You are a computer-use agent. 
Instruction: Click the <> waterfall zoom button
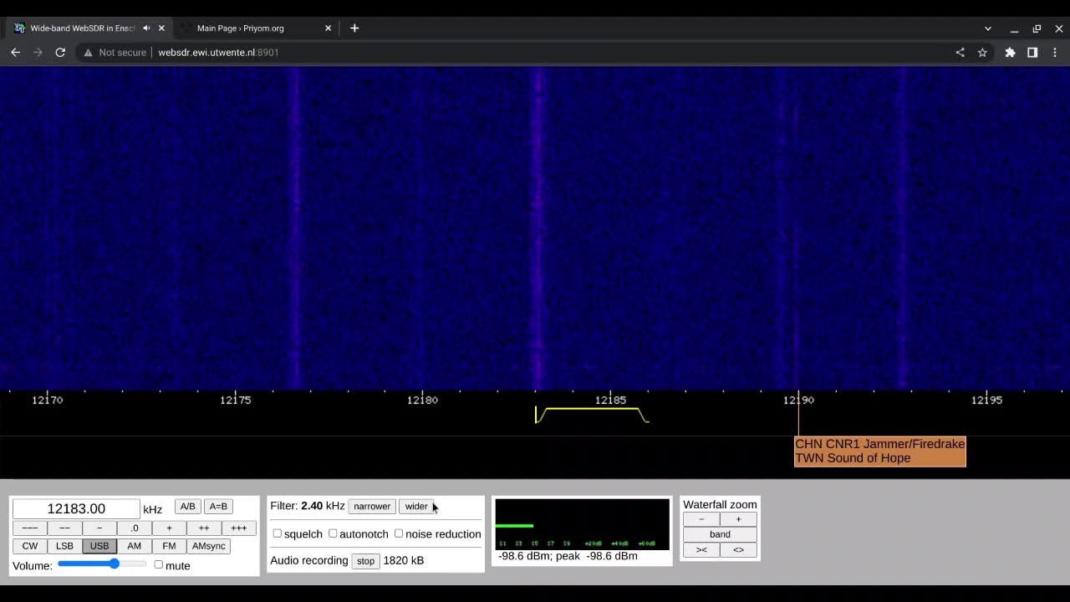tap(738, 549)
